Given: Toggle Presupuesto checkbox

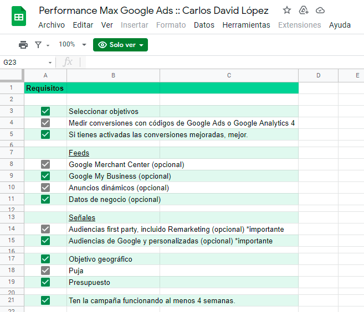Looking at the screenshot, I should pos(45,282).
